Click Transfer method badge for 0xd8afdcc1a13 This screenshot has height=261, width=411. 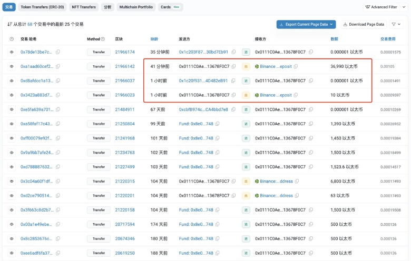(x=99, y=81)
